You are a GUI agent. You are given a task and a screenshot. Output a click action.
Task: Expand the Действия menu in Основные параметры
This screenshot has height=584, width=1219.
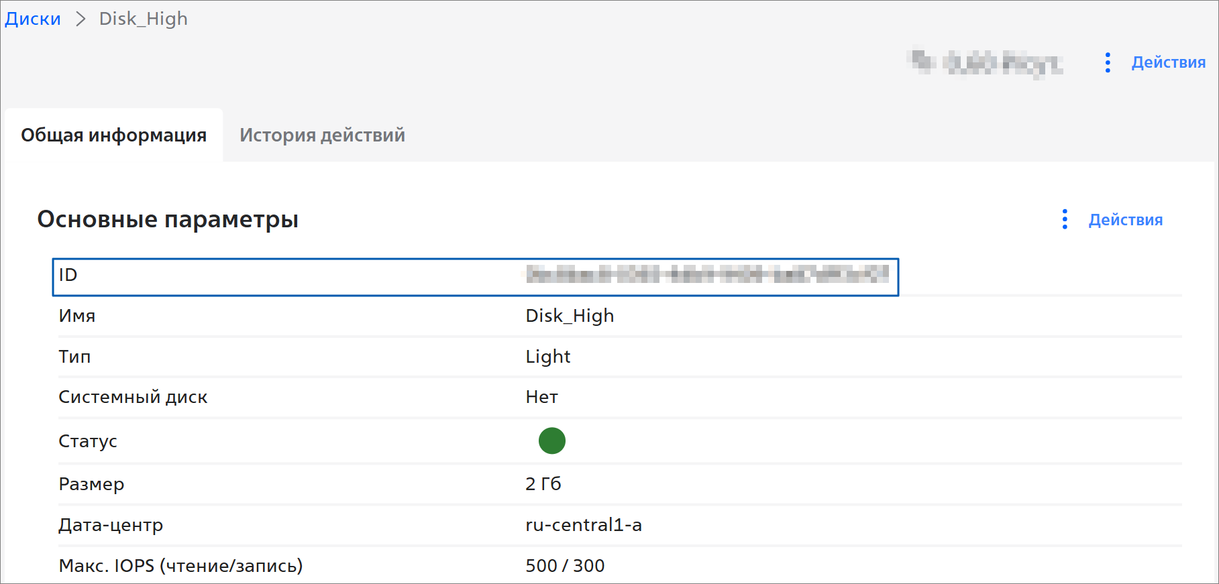coord(1125,220)
